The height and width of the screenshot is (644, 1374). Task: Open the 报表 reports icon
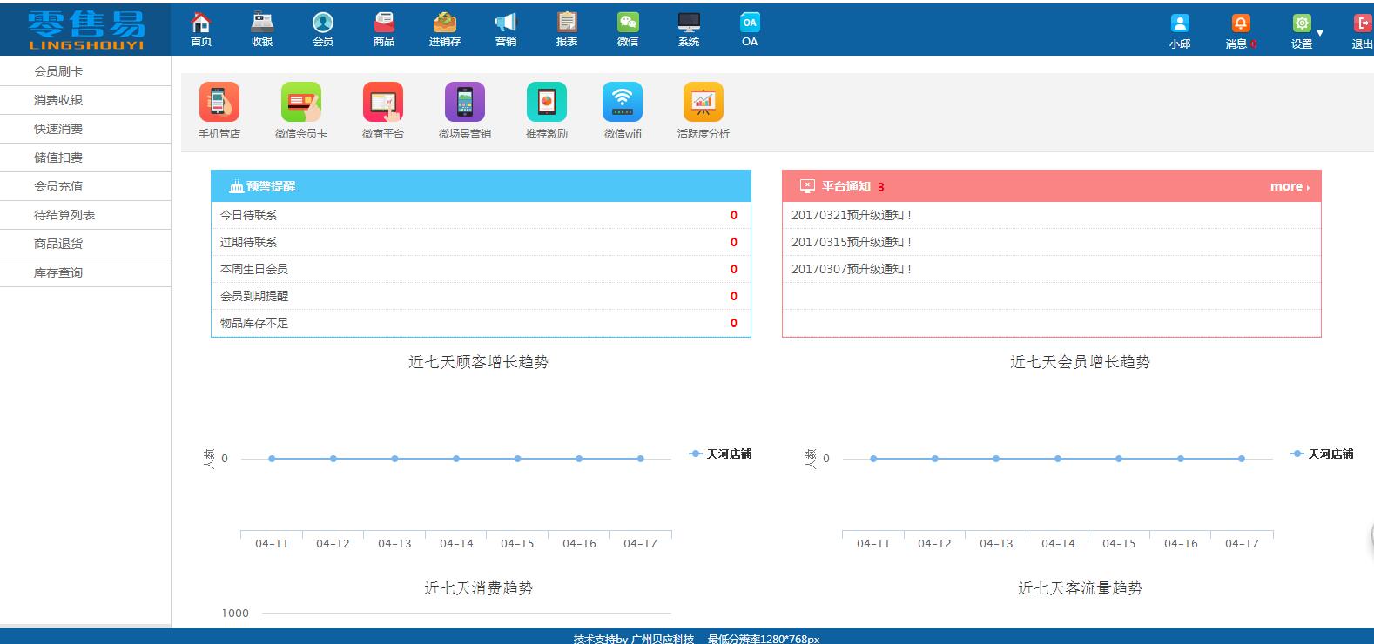pyautogui.click(x=567, y=22)
